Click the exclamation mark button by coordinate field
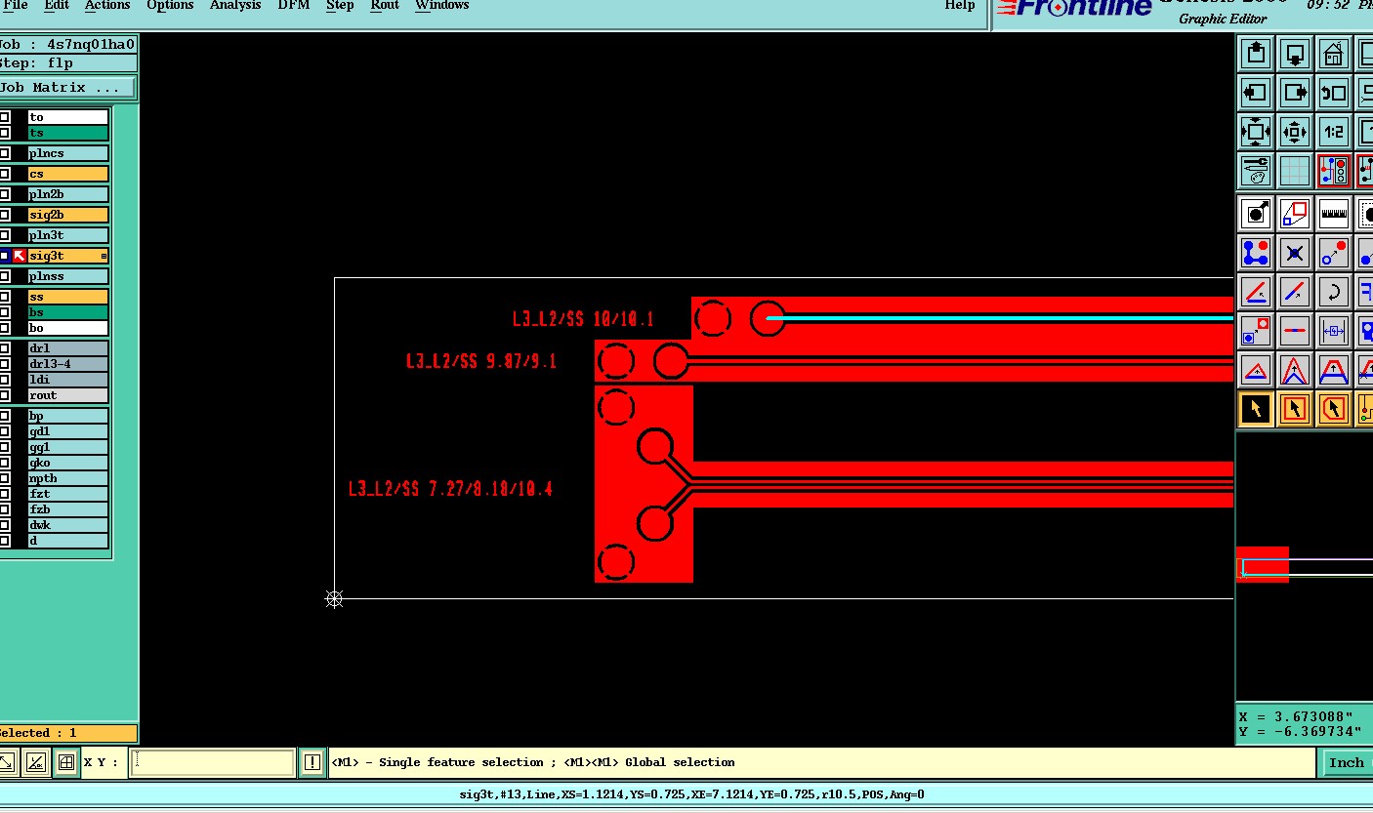Image resolution: width=1373 pixels, height=813 pixels. pos(312,762)
